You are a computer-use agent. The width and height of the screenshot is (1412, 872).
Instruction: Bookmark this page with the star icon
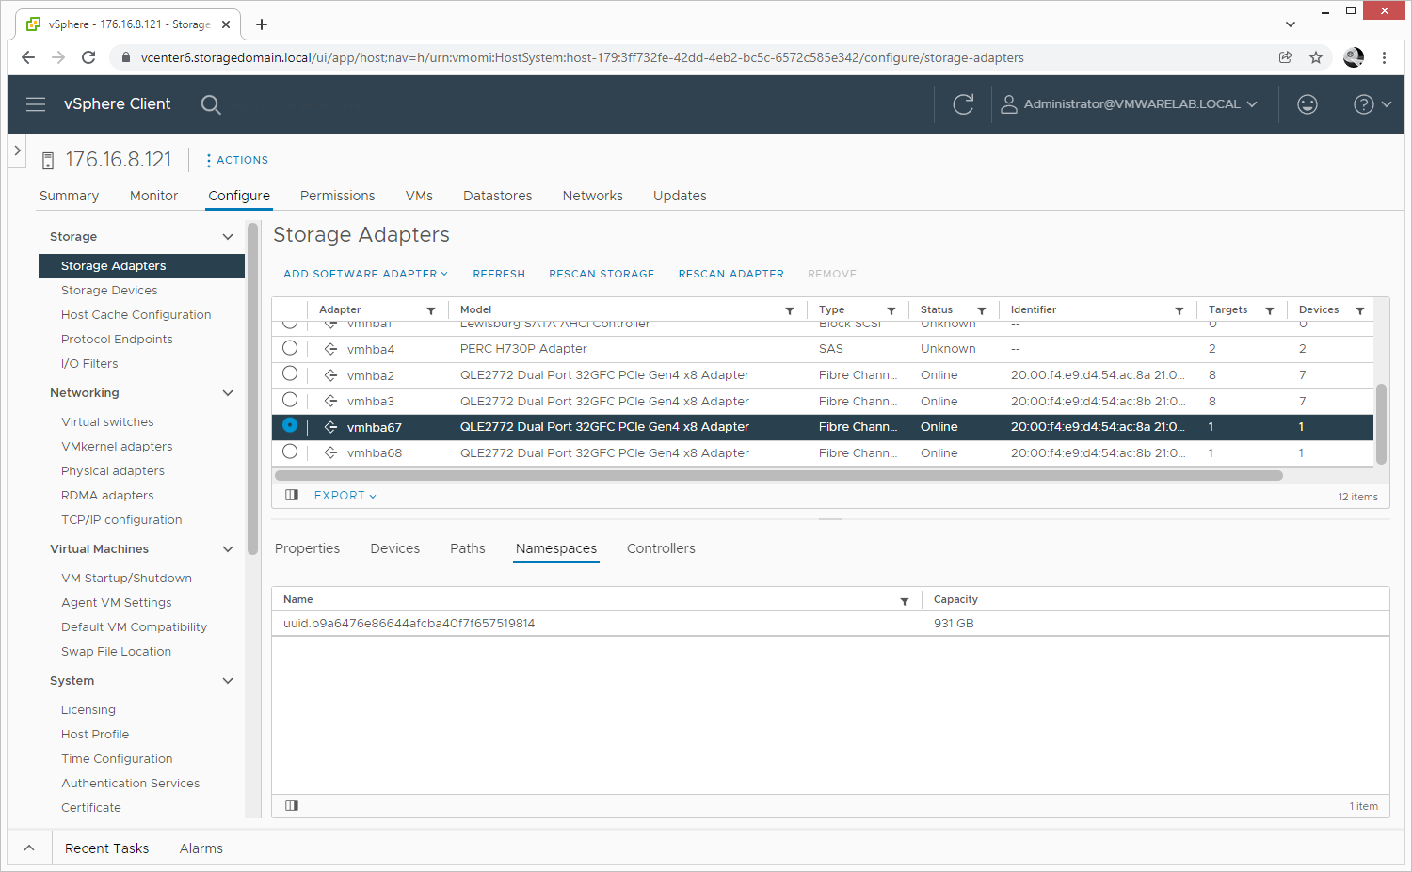click(x=1316, y=57)
